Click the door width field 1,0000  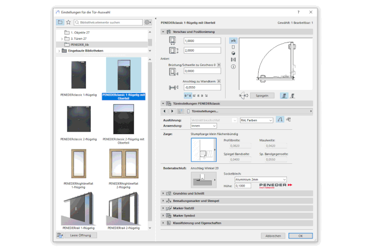click(202, 41)
